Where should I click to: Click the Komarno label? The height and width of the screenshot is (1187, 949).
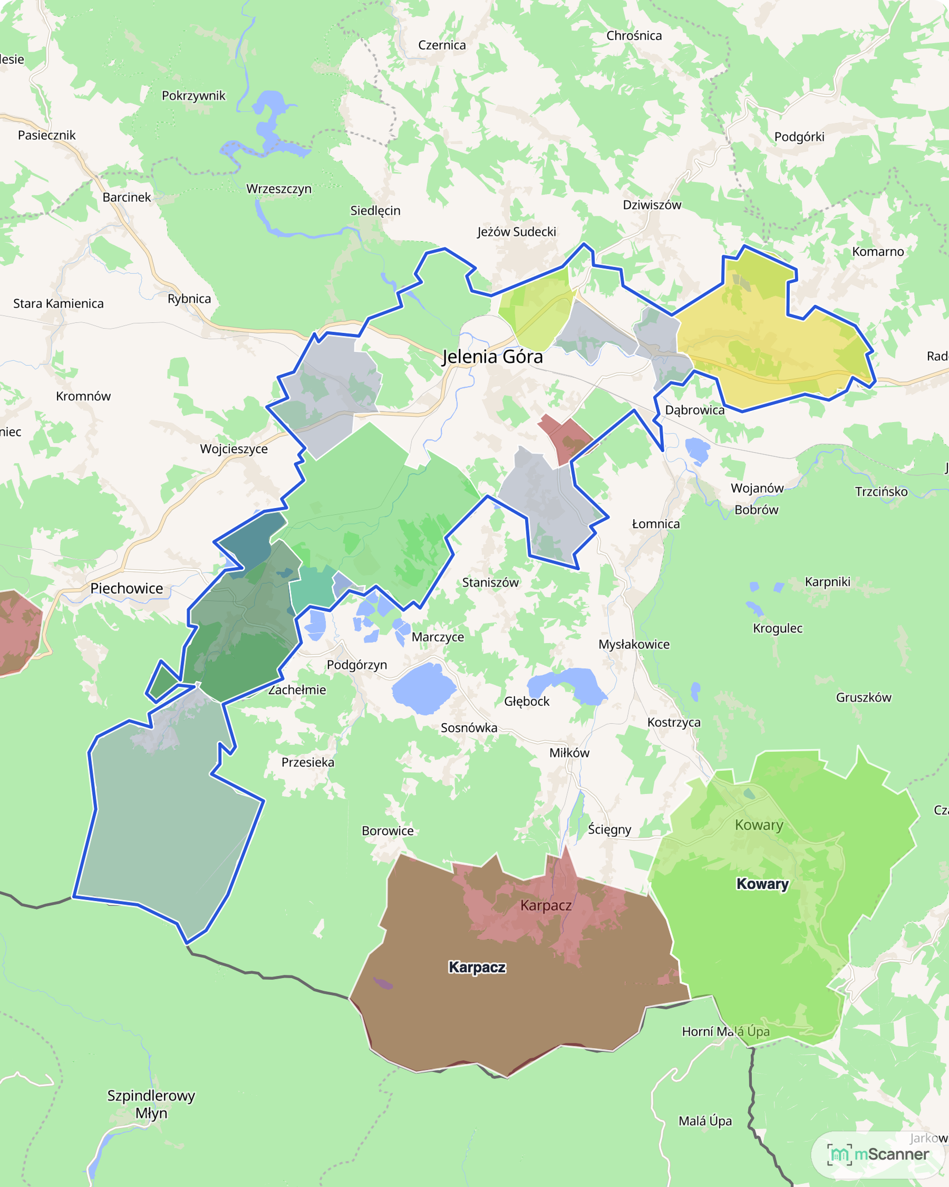click(x=878, y=252)
